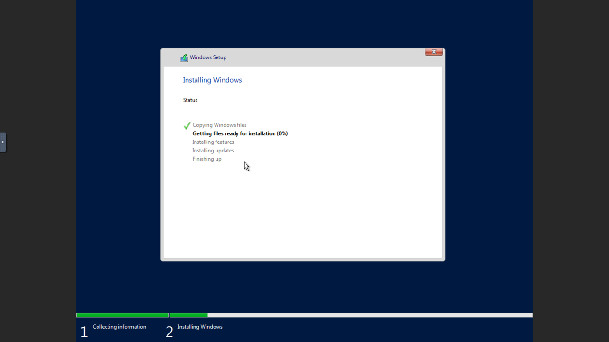The height and width of the screenshot is (342, 609).
Task: Click the green checkmark beside Copying Windows files
Action: [x=187, y=125]
